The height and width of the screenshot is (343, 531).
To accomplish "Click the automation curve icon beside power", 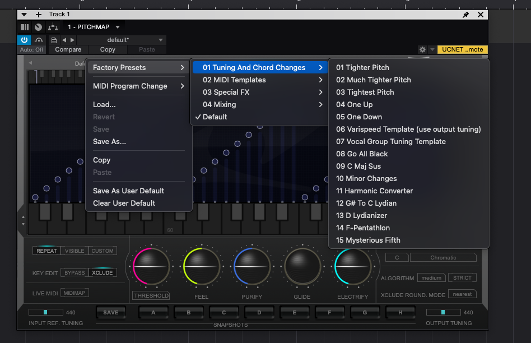I will pyautogui.click(x=39, y=40).
